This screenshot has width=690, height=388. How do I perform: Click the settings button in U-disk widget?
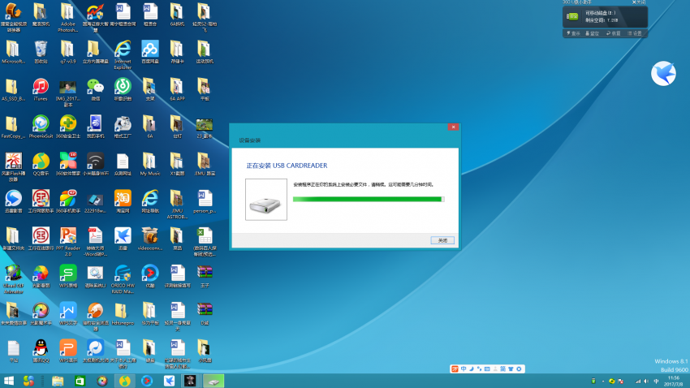(635, 33)
